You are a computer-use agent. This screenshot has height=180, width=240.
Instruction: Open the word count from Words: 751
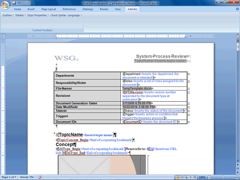(27, 177)
